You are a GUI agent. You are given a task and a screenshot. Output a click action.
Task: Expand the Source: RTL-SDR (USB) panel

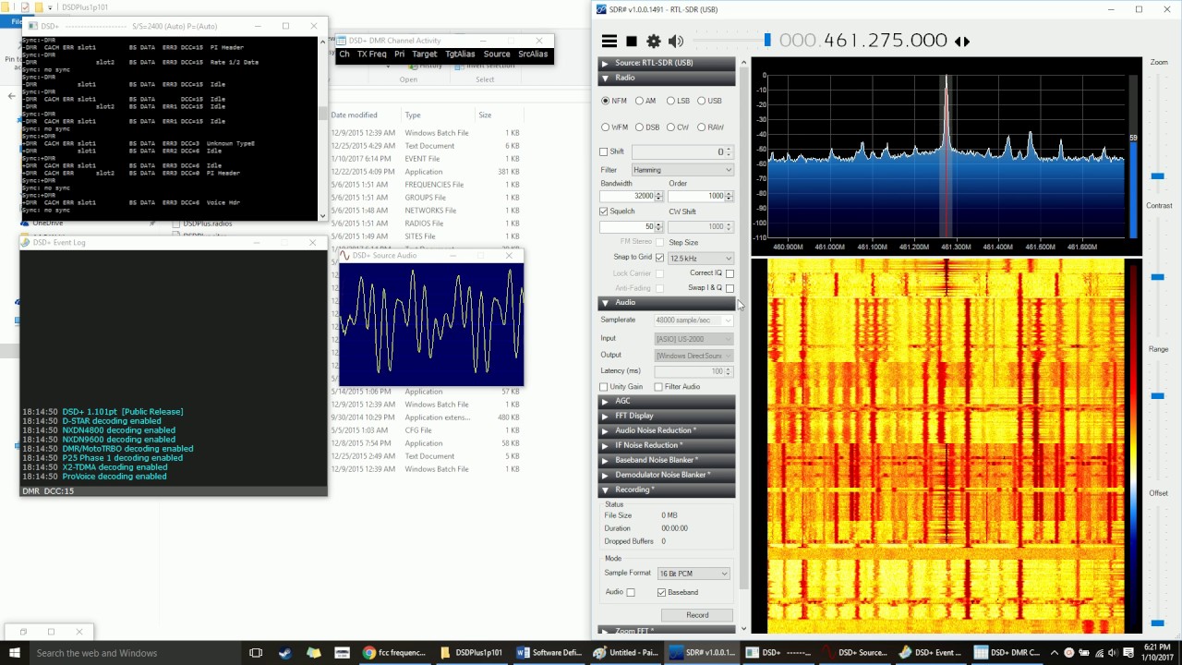click(667, 63)
